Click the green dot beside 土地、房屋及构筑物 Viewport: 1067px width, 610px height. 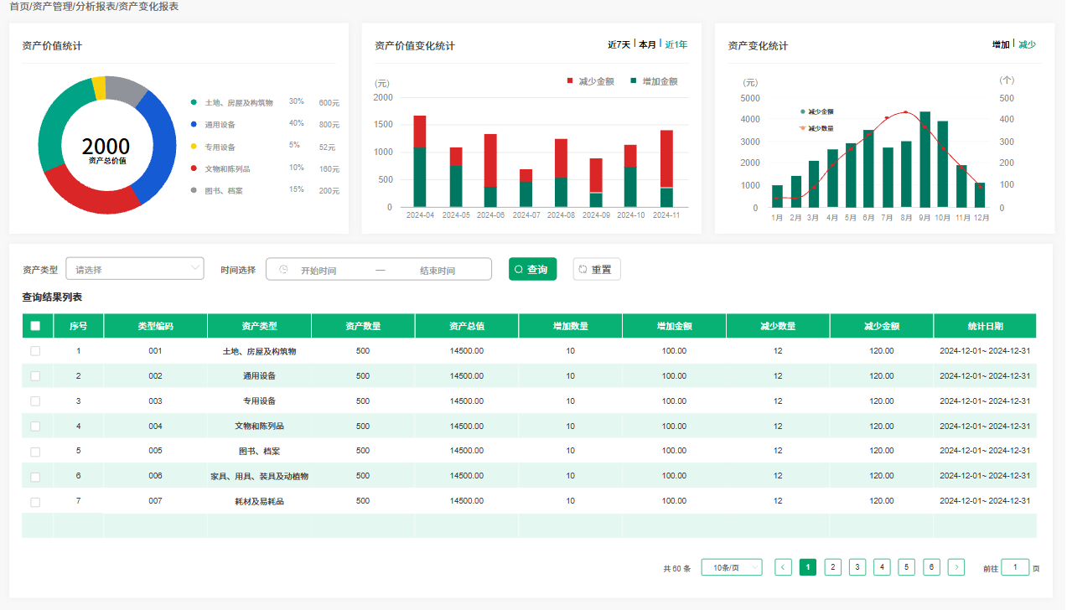194,102
